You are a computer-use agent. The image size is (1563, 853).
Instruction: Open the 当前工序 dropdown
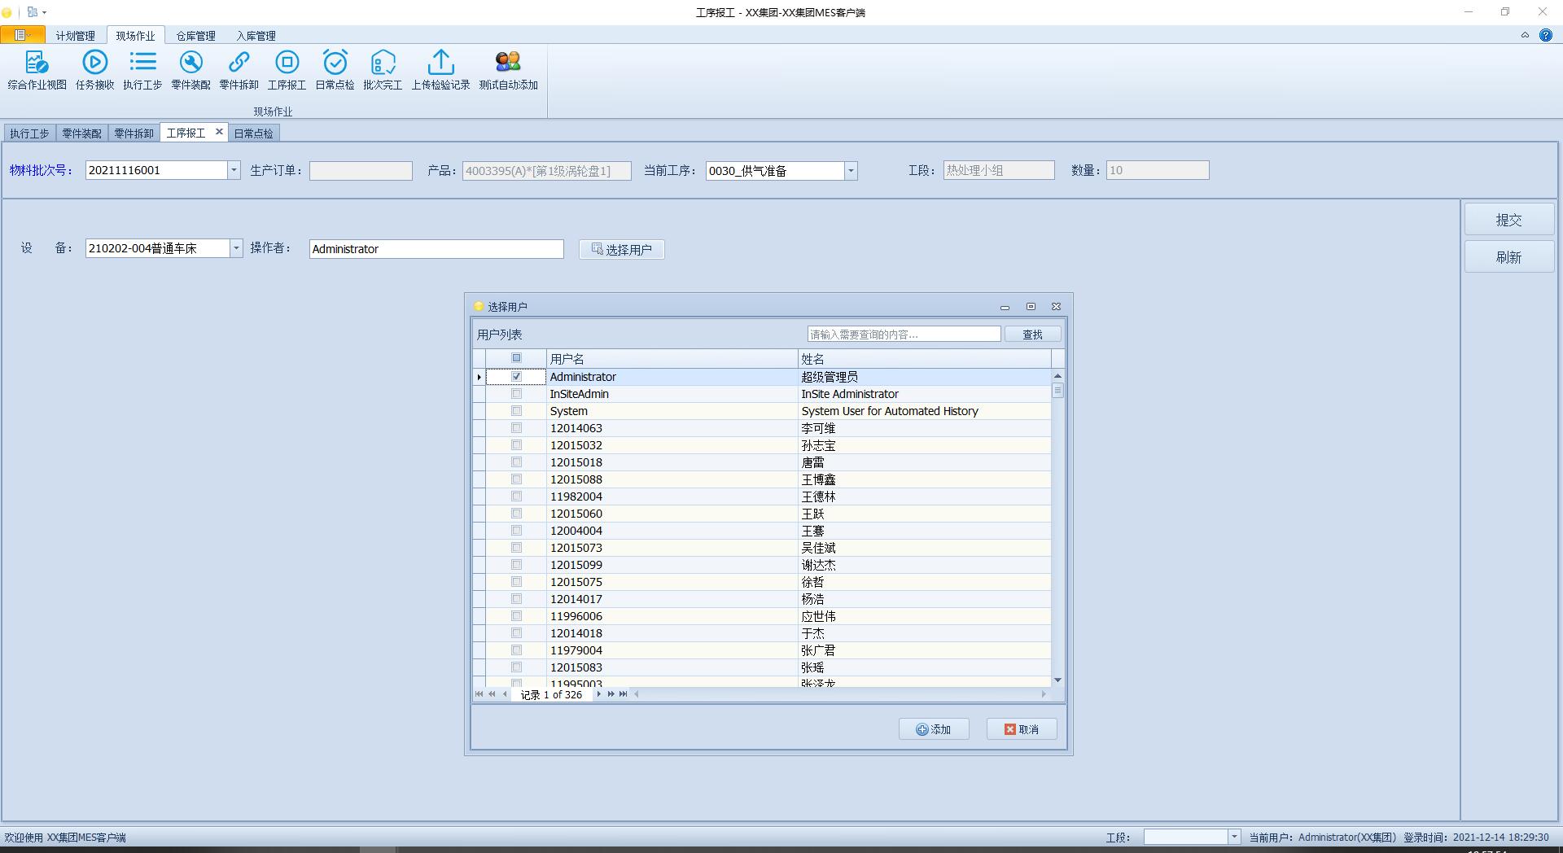pyautogui.click(x=851, y=171)
